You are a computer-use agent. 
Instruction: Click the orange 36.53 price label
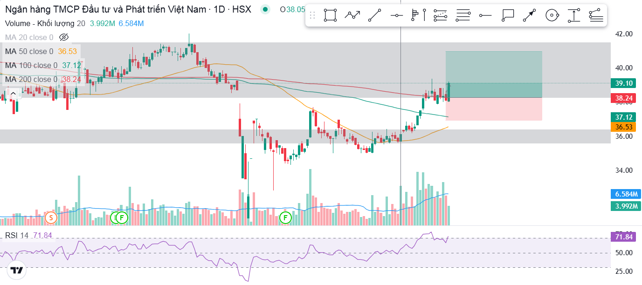(x=624, y=127)
